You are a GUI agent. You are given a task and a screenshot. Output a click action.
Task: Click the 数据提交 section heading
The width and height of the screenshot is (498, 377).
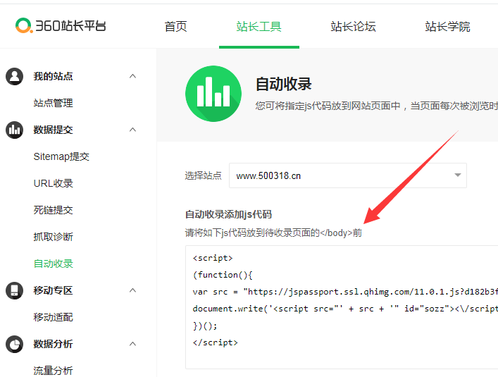(x=54, y=130)
